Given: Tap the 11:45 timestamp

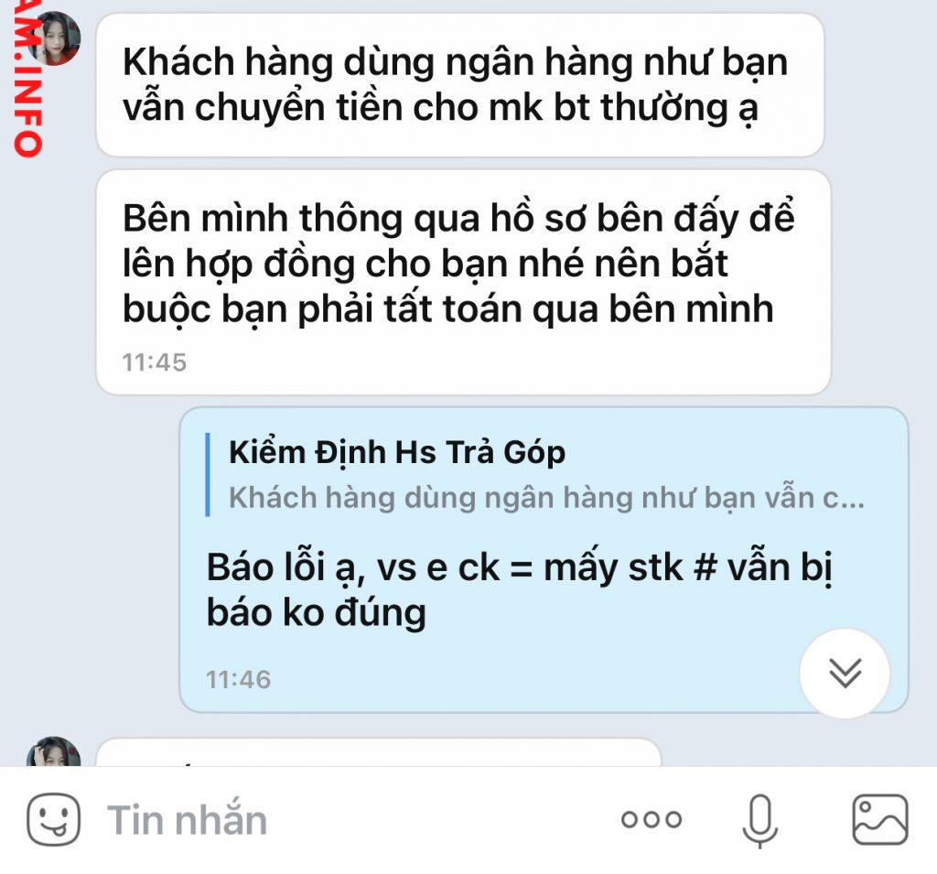Looking at the screenshot, I should (154, 362).
